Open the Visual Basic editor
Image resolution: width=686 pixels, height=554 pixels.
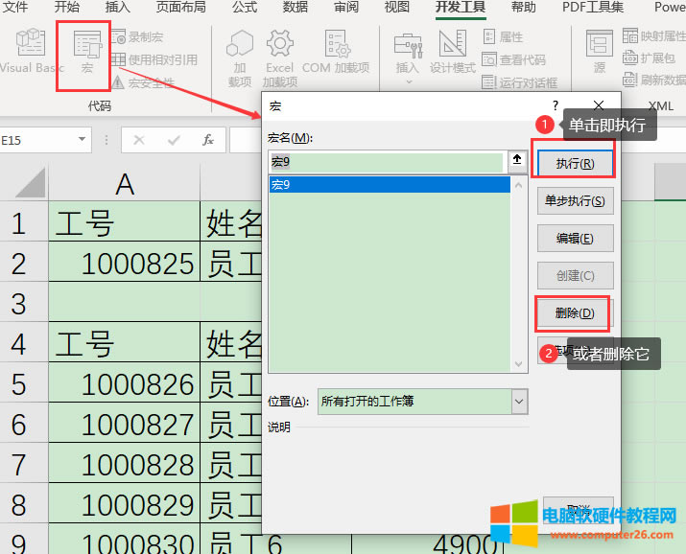point(31,51)
